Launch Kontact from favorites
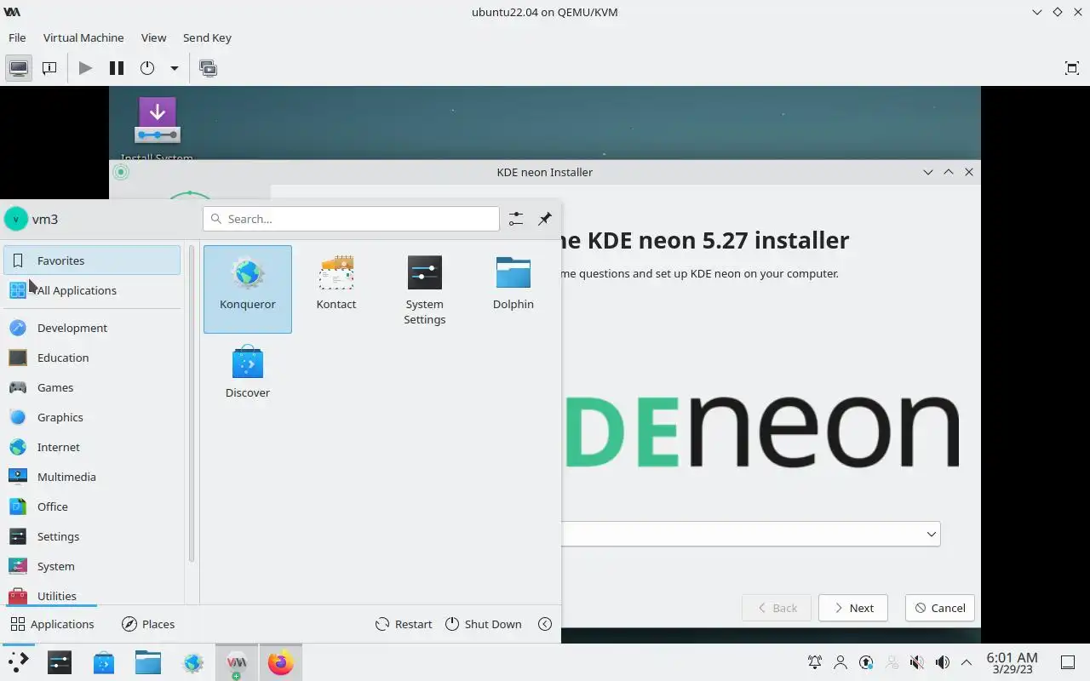This screenshot has width=1090, height=681. [336, 289]
